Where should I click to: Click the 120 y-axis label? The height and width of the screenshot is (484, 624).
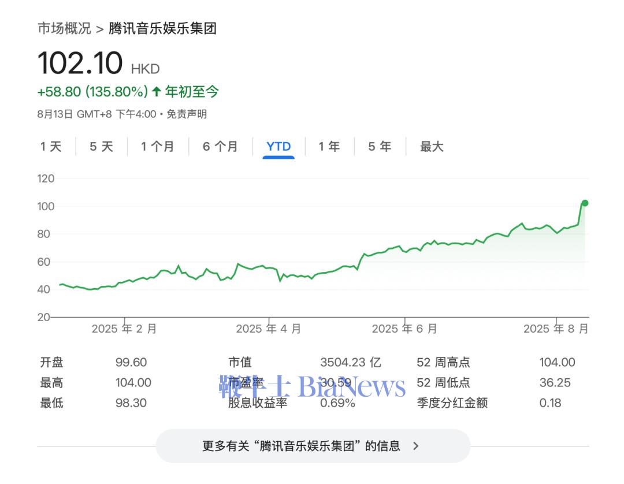(x=46, y=178)
